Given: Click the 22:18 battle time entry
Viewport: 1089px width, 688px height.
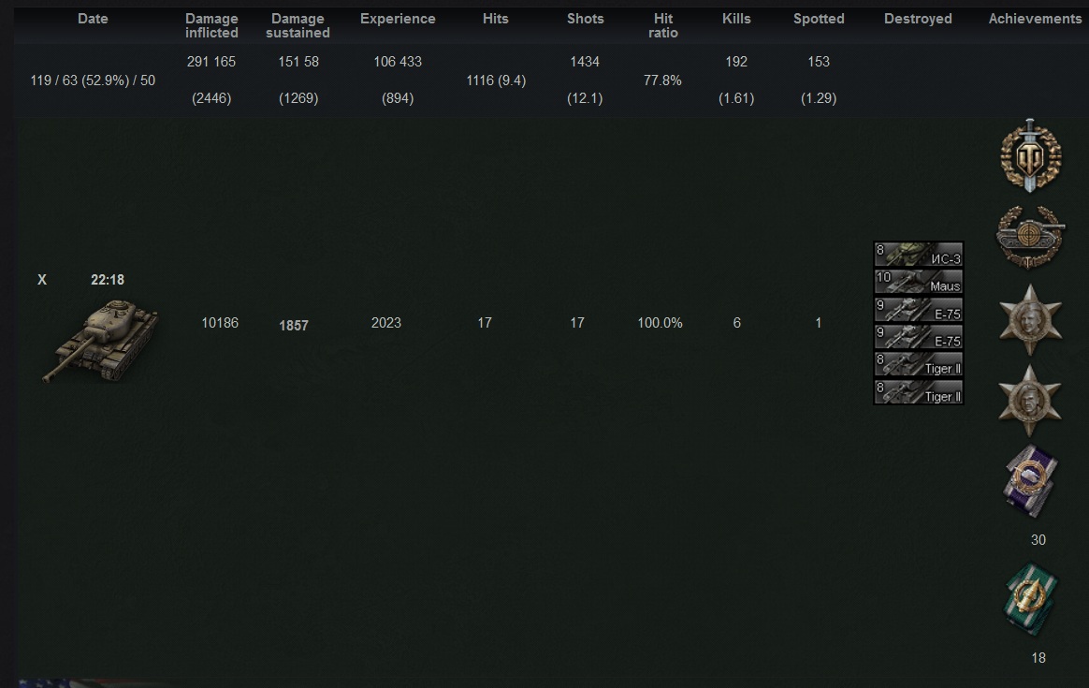Looking at the screenshot, I should tap(108, 280).
